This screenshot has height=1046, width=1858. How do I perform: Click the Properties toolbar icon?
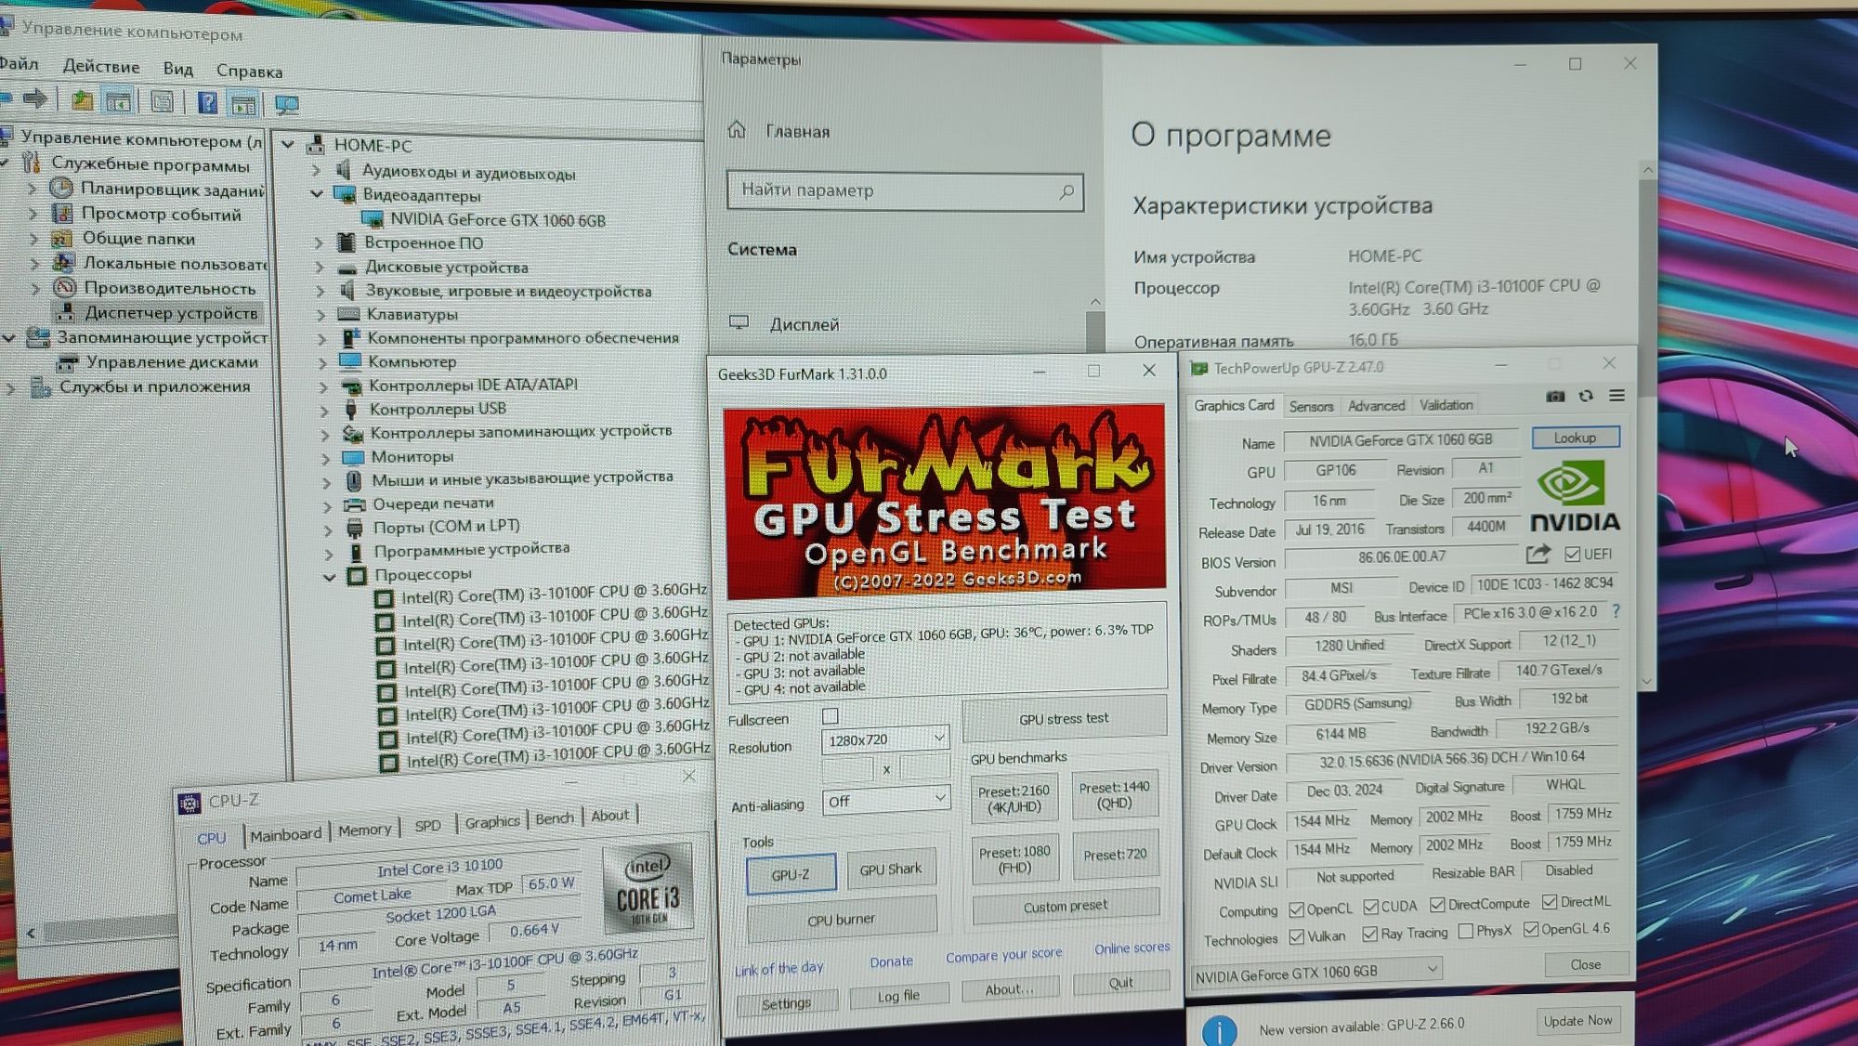[x=162, y=102]
